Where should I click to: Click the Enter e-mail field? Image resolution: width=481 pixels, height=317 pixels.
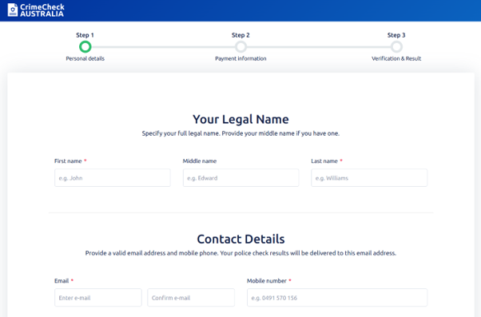tap(98, 297)
